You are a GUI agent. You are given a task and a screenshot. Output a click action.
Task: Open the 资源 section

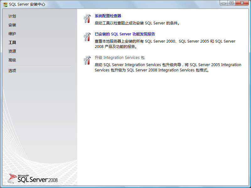(x=12, y=51)
